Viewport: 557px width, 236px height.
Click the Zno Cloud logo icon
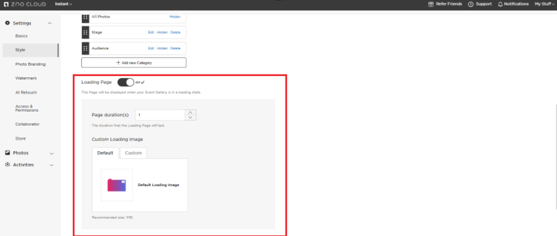pyautogui.click(x=6, y=4)
